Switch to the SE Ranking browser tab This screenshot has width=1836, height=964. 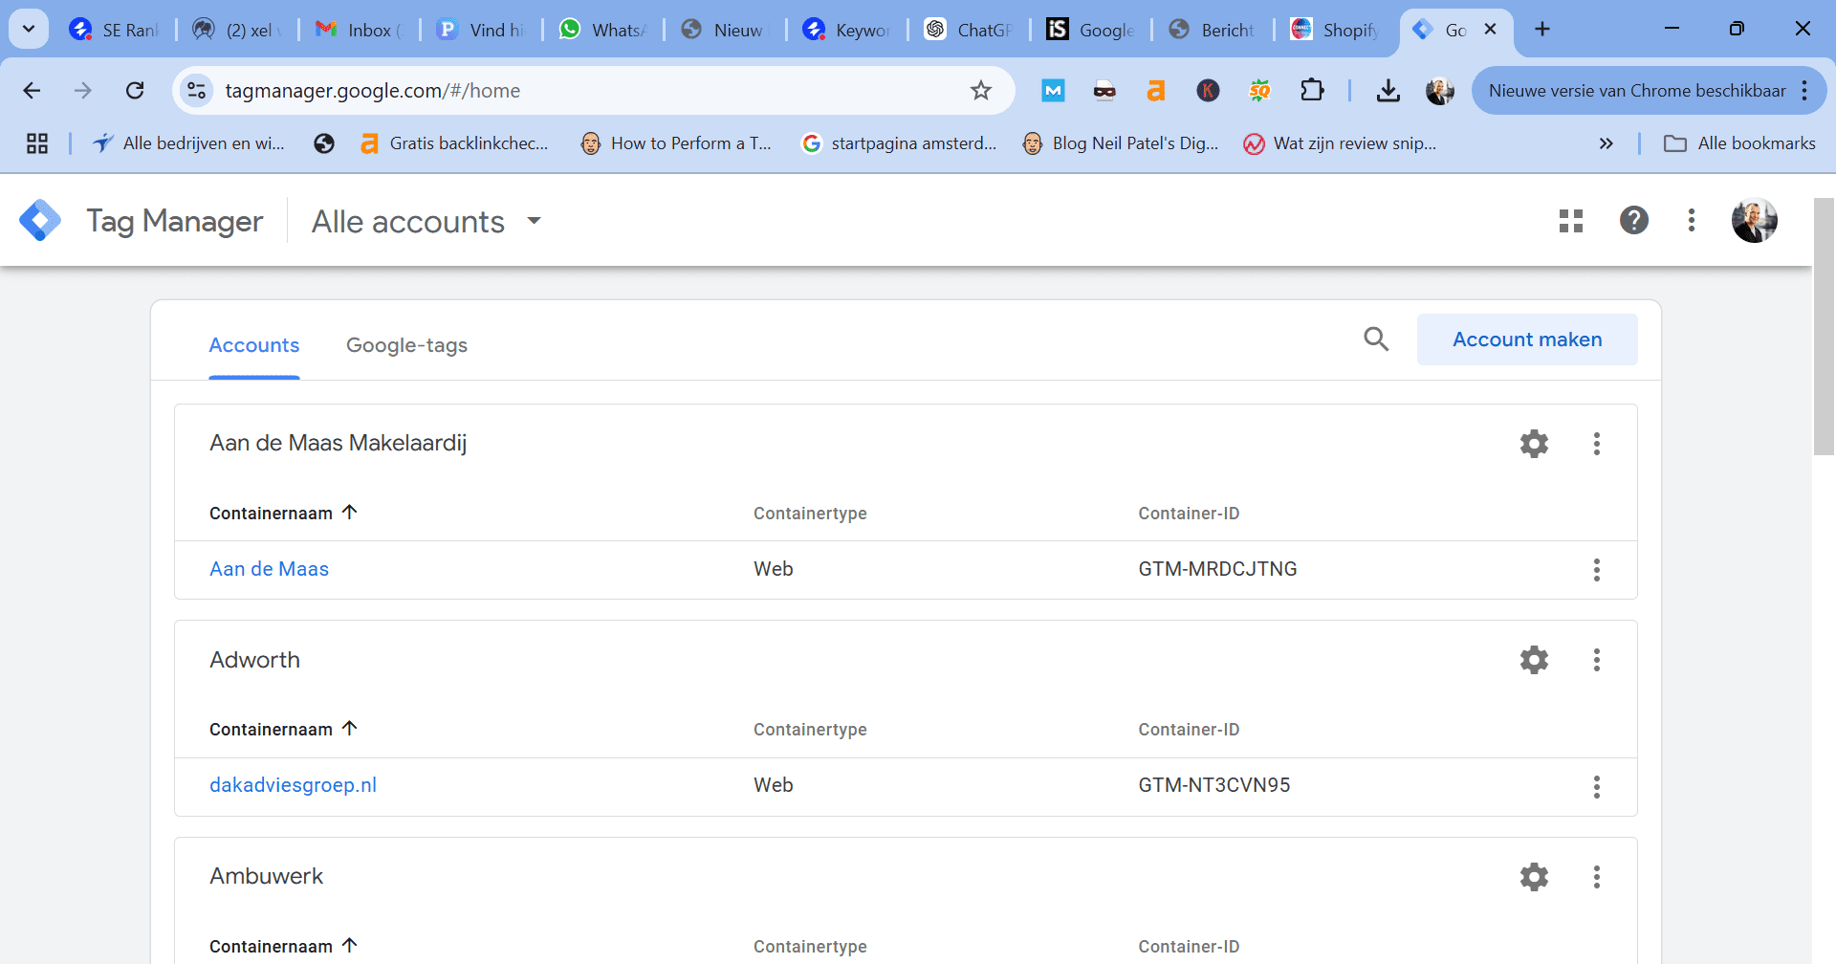point(116,30)
